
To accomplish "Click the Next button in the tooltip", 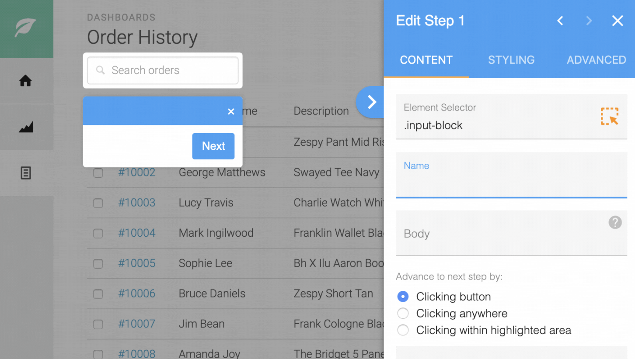I will tap(213, 146).
